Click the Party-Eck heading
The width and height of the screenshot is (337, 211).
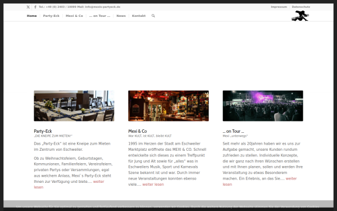[43, 131]
